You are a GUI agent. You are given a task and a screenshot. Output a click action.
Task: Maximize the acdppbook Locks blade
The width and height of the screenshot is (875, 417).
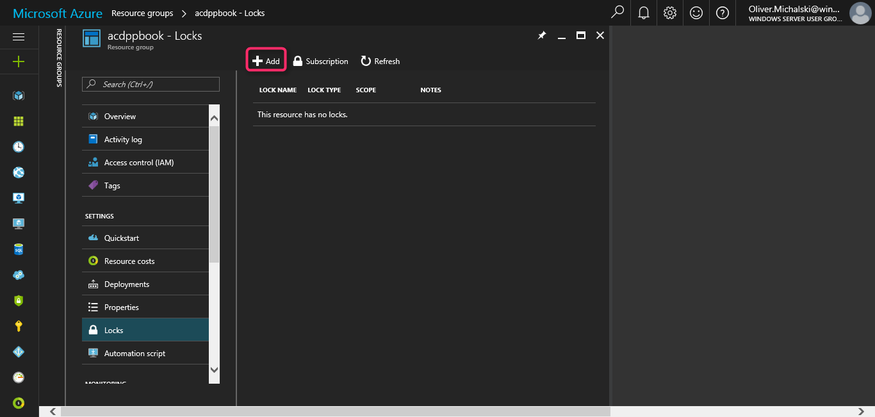[x=581, y=36]
